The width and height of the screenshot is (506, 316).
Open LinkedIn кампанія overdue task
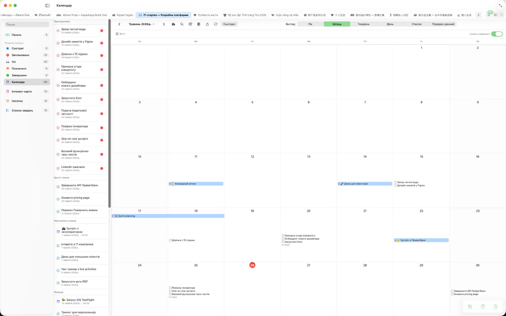pyautogui.click(x=81, y=169)
